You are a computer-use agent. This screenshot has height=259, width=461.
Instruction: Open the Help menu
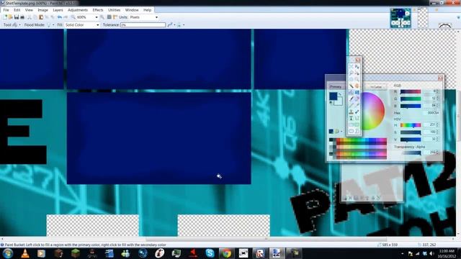click(x=147, y=10)
